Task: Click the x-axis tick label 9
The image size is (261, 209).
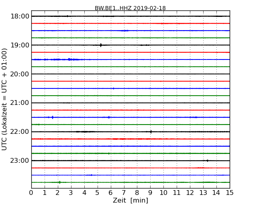Action: tap(150, 193)
